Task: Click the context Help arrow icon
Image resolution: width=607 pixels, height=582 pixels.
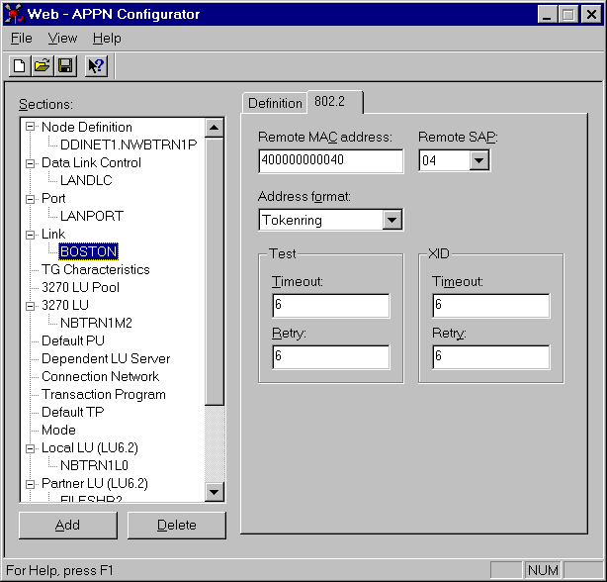Action: 96,66
